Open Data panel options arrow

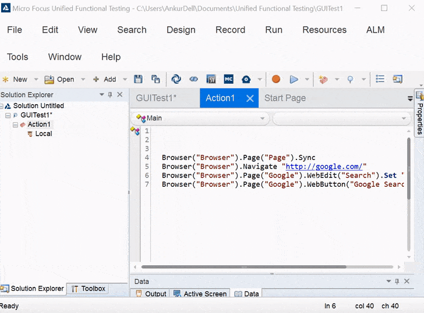[x=388, y=282]
